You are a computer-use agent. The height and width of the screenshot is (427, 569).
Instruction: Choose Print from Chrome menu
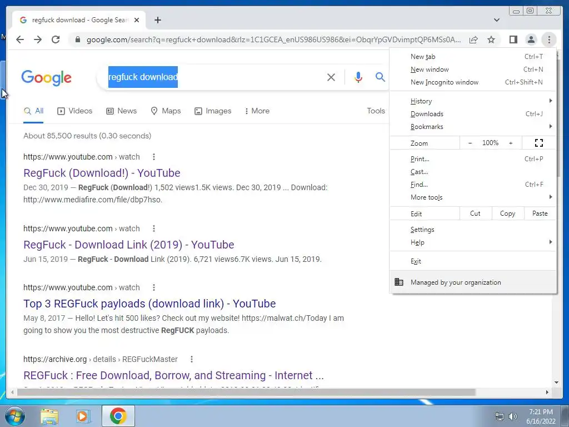pos(473,159)
